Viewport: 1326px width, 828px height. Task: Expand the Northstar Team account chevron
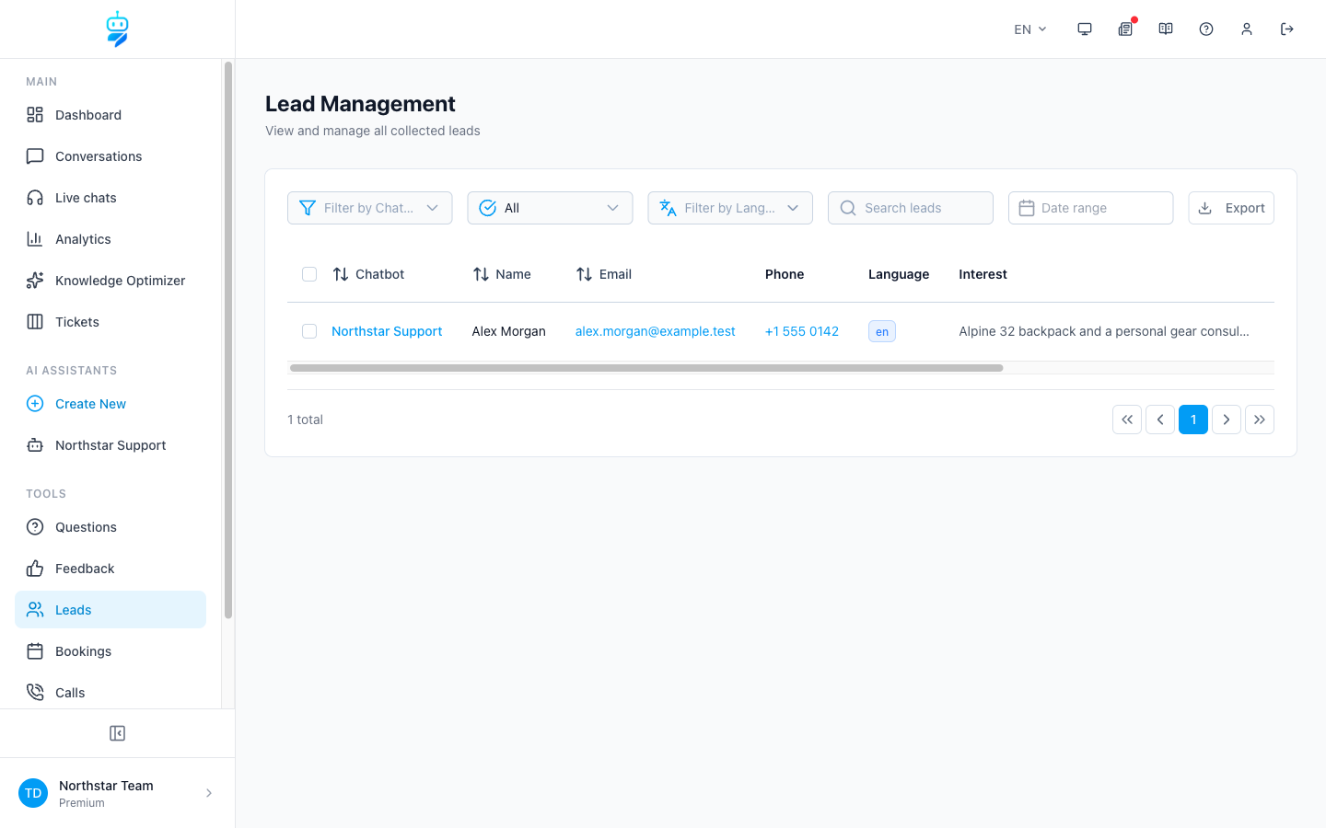209,793
